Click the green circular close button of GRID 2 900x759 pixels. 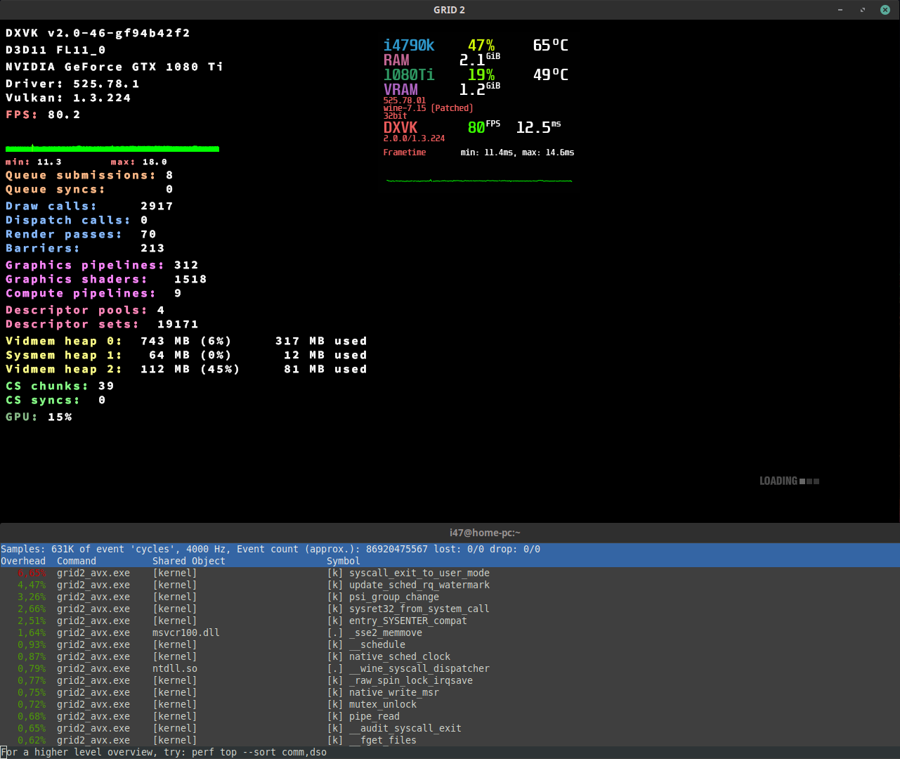pos(885,10)
